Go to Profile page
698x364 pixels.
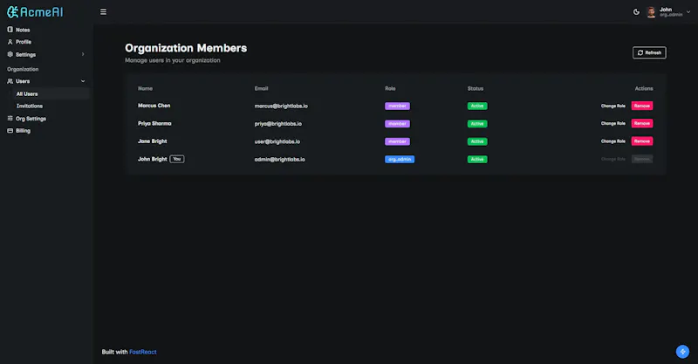pyautogui.click(x=24, y=42)
